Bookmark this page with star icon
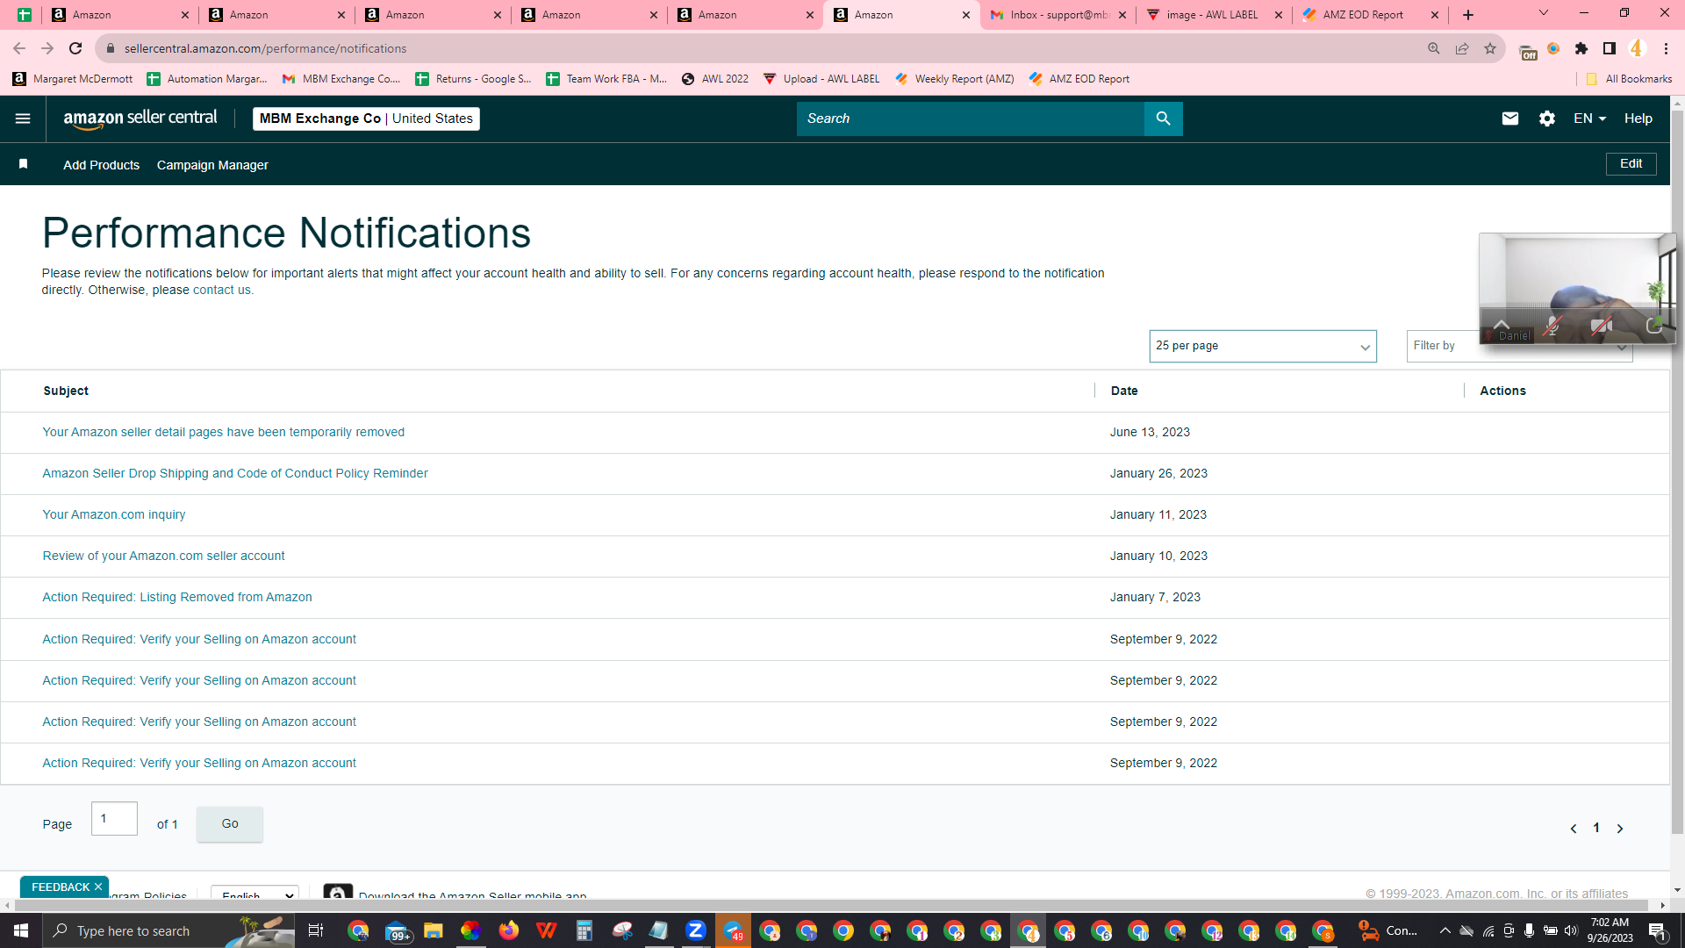This screenshot has height=948, width=1685. (x=1490, y=48)
